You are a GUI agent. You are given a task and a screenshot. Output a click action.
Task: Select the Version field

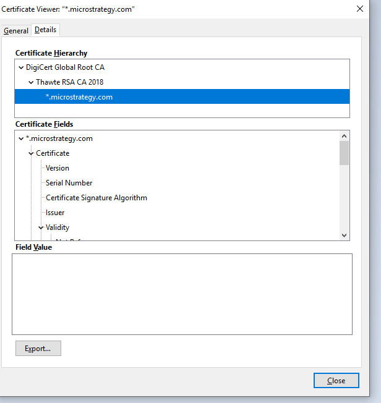click(58, 168)
